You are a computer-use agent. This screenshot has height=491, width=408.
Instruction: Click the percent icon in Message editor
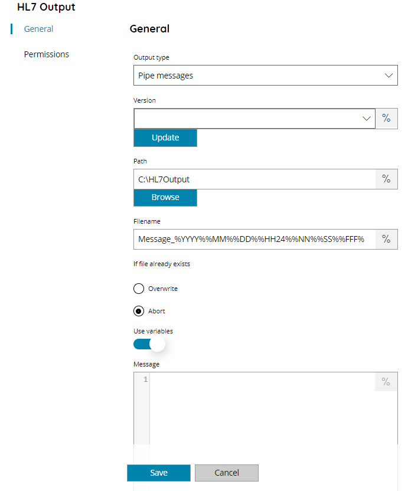coord(386,382)
